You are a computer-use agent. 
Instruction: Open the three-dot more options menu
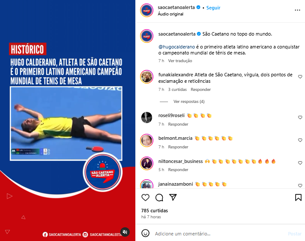tap(297, 10)
